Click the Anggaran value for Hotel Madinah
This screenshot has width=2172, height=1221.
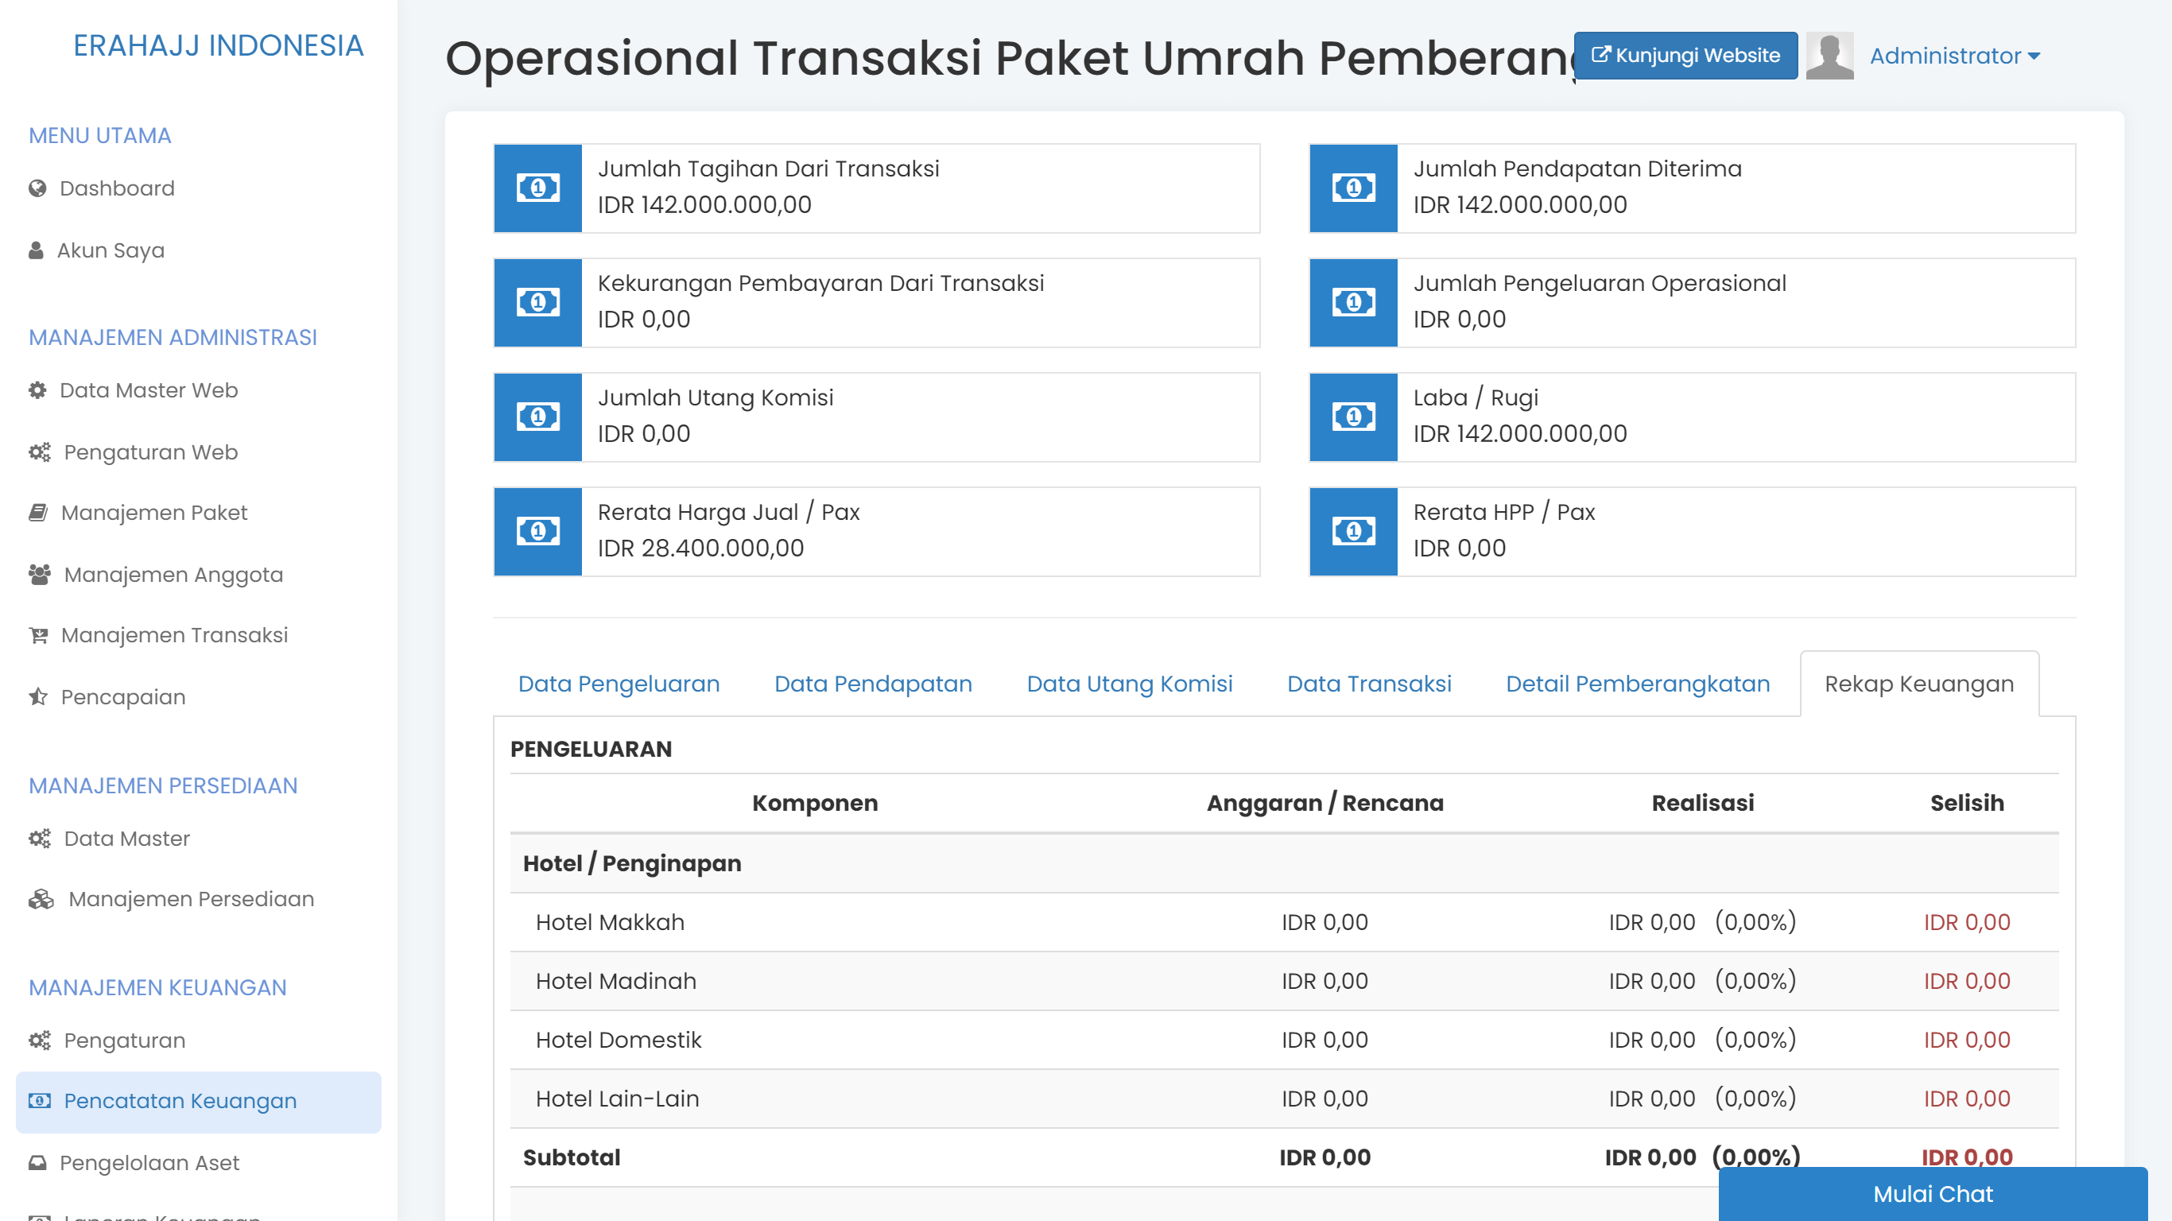(x=1324, y=981)
